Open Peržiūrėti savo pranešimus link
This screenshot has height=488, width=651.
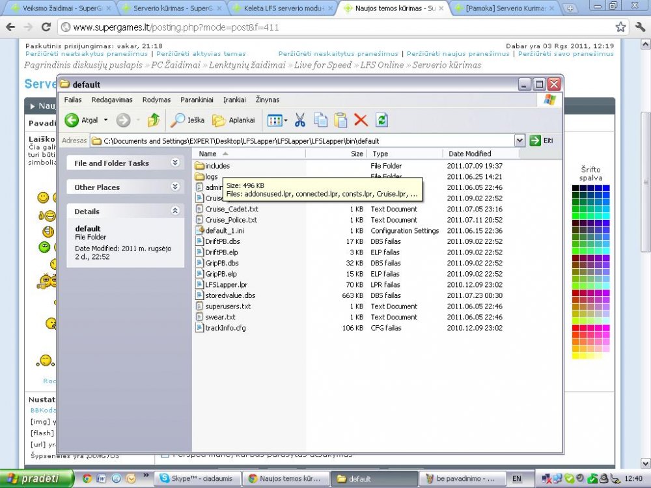click(566, 53)
